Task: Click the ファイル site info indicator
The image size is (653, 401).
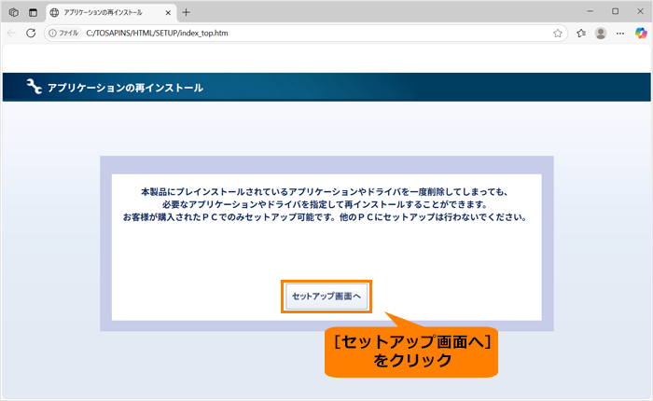Action: 64,34
